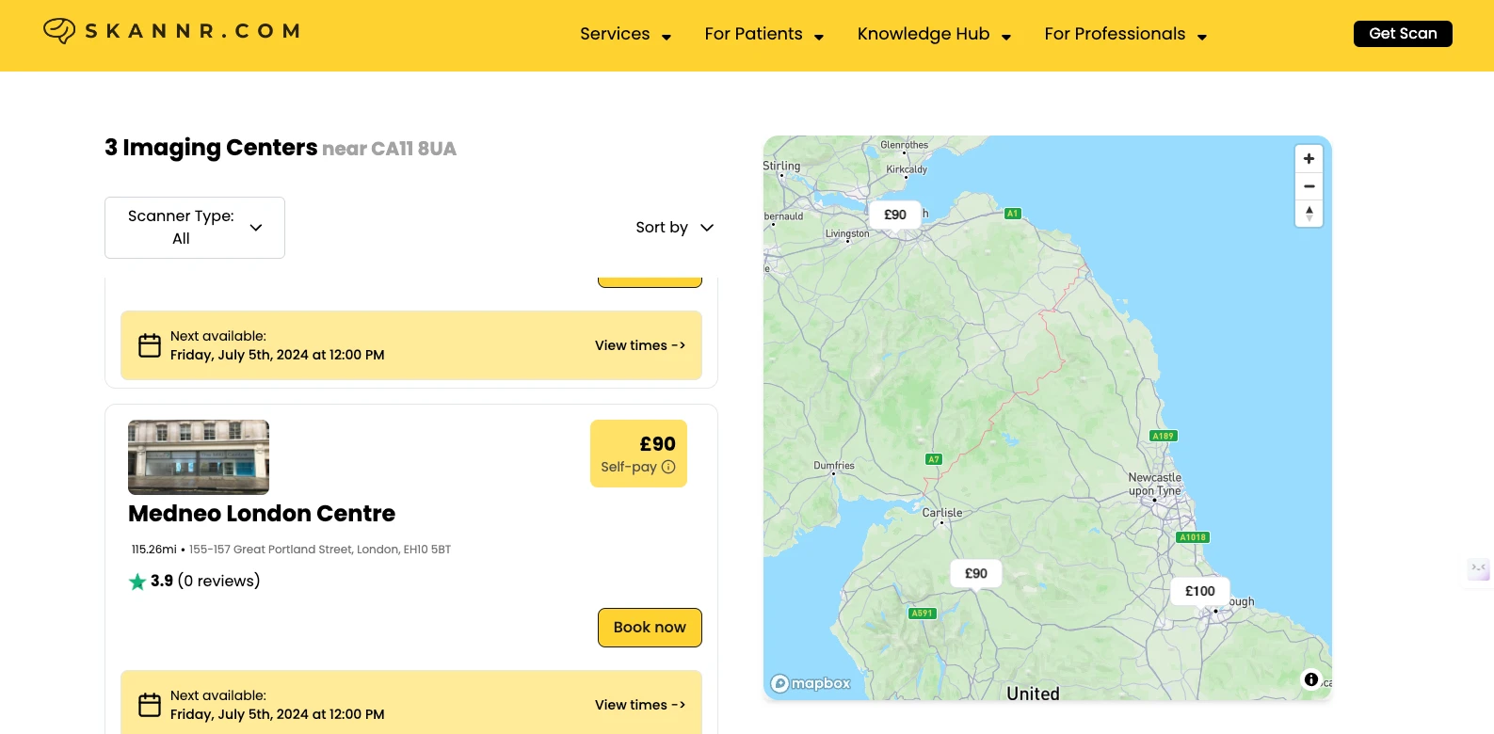This screenshot has height=734, width=1494.
Task: Click the green star rating icon
Action: (137, 582)
